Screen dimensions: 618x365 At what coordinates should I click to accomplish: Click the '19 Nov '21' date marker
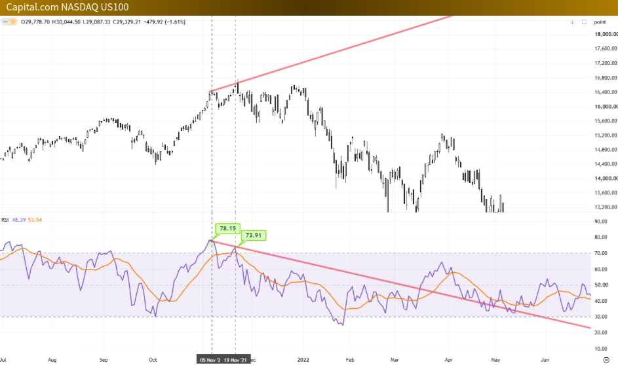pyautogui.click(x=236, y=360)
